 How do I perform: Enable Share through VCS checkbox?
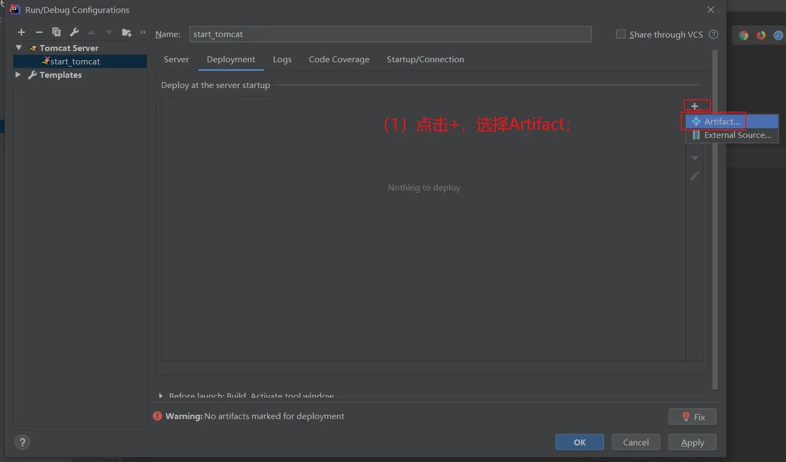(x=621, y=34)
